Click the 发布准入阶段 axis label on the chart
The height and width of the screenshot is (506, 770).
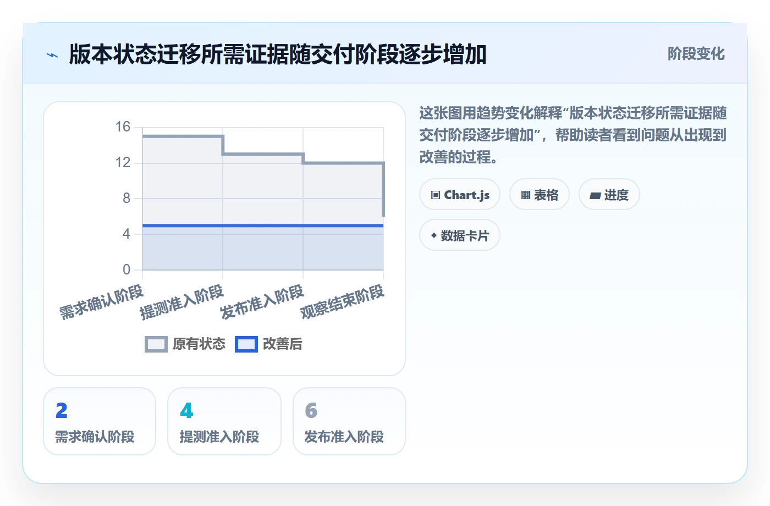pyautogui.click(x=262, y=302)
